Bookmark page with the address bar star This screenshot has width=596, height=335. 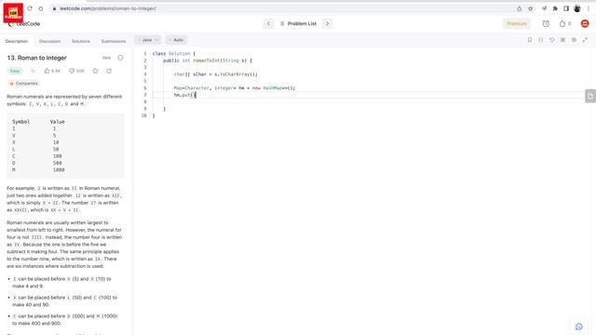tap(530, 8)
